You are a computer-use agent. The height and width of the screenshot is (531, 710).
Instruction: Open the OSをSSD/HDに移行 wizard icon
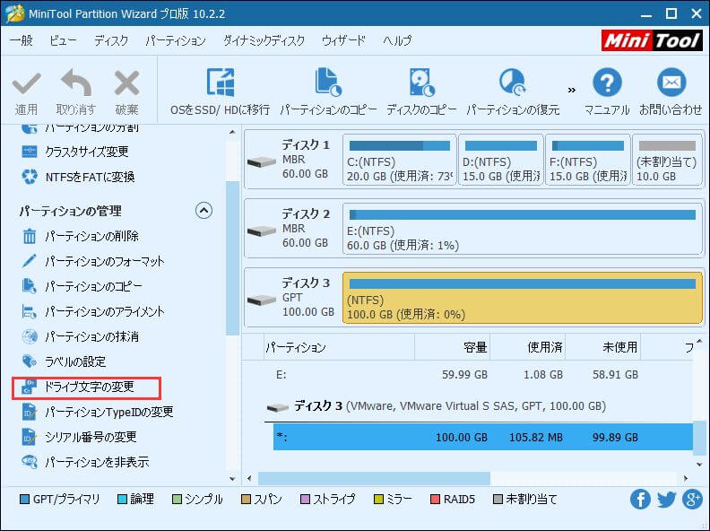click(221, 83)
